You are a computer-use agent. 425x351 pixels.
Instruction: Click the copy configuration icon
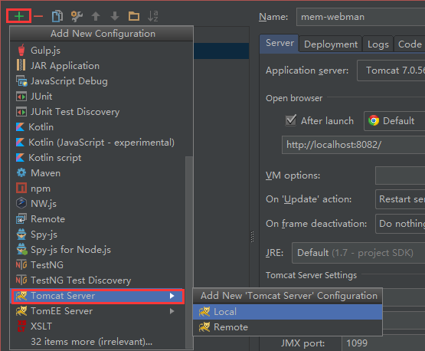57,16
